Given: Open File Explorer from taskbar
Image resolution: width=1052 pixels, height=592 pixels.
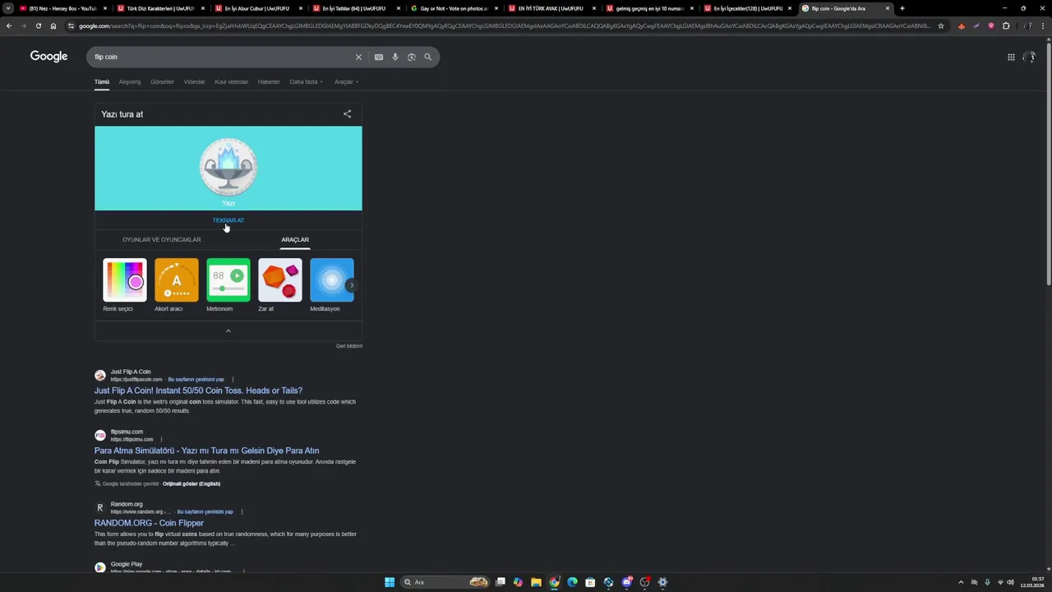Looking at the screenshot, I should coord(536,582).
